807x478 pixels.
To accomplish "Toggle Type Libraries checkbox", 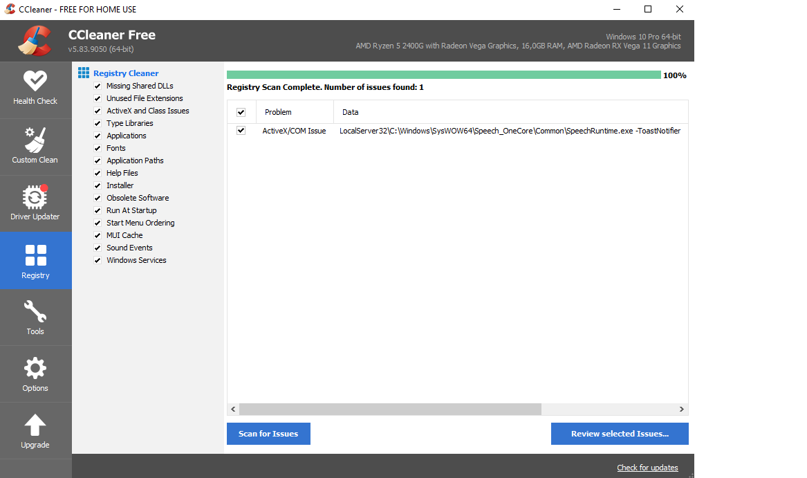I will (98, 123).
